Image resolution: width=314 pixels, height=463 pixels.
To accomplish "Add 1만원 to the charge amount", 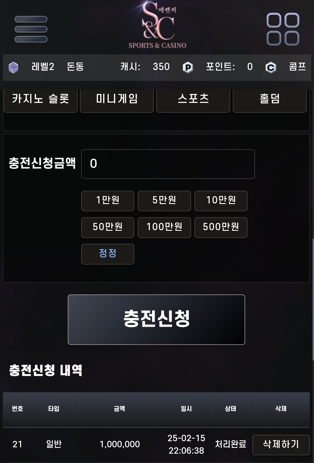I will 108,201.
